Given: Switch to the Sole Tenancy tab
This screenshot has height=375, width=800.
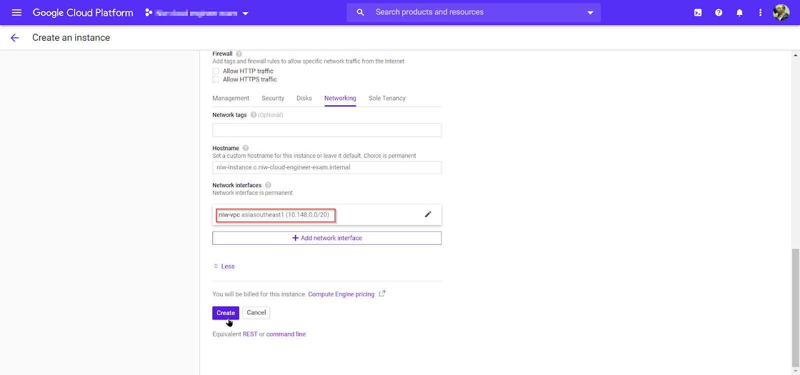Looking at the screenshot, I should [387, 98].
